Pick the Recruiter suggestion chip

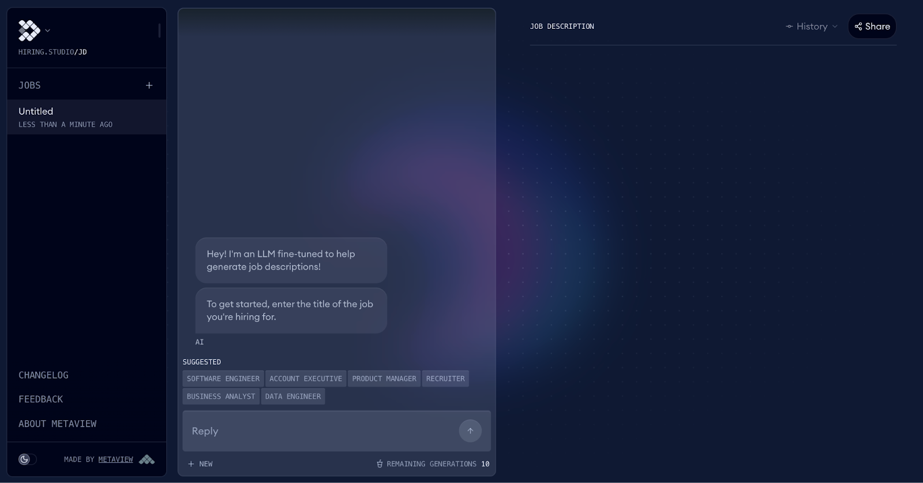(x=445, y=379)
